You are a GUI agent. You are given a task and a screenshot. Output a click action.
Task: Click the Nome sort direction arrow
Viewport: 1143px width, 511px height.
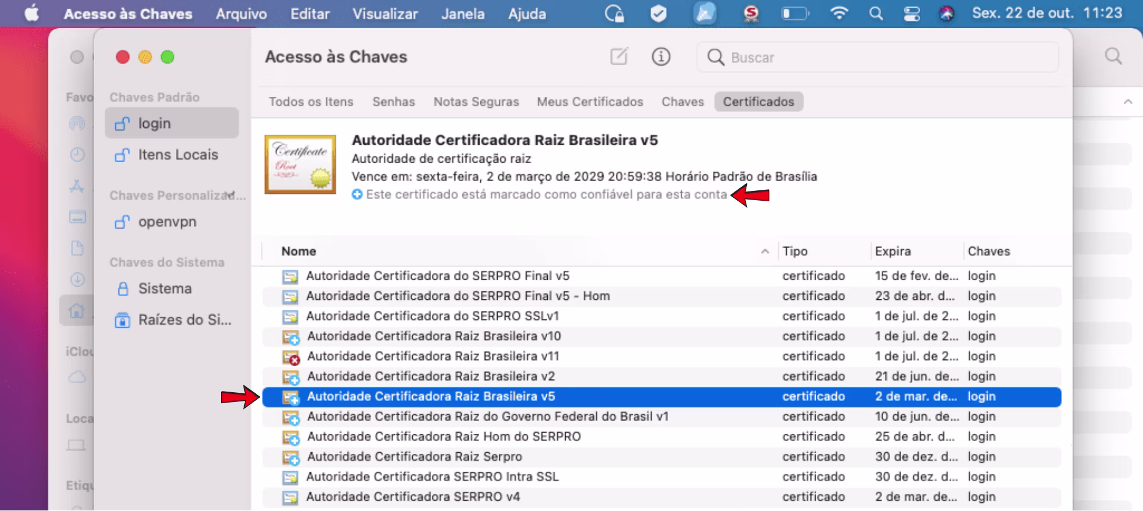click(765, 251)
